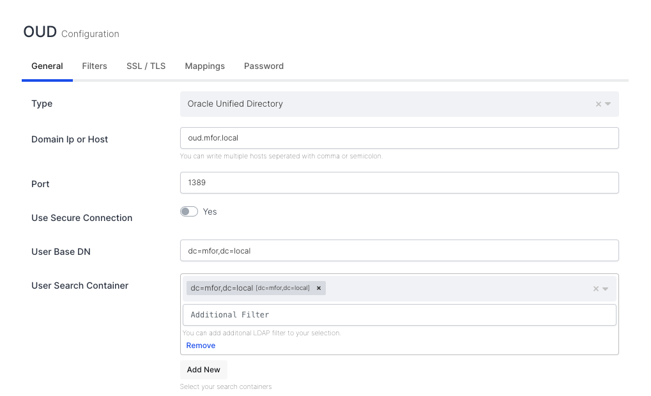Screen dimensions: 651x396
Task: Open the SSL / TLS tab
Action: (x=146, y=66)
